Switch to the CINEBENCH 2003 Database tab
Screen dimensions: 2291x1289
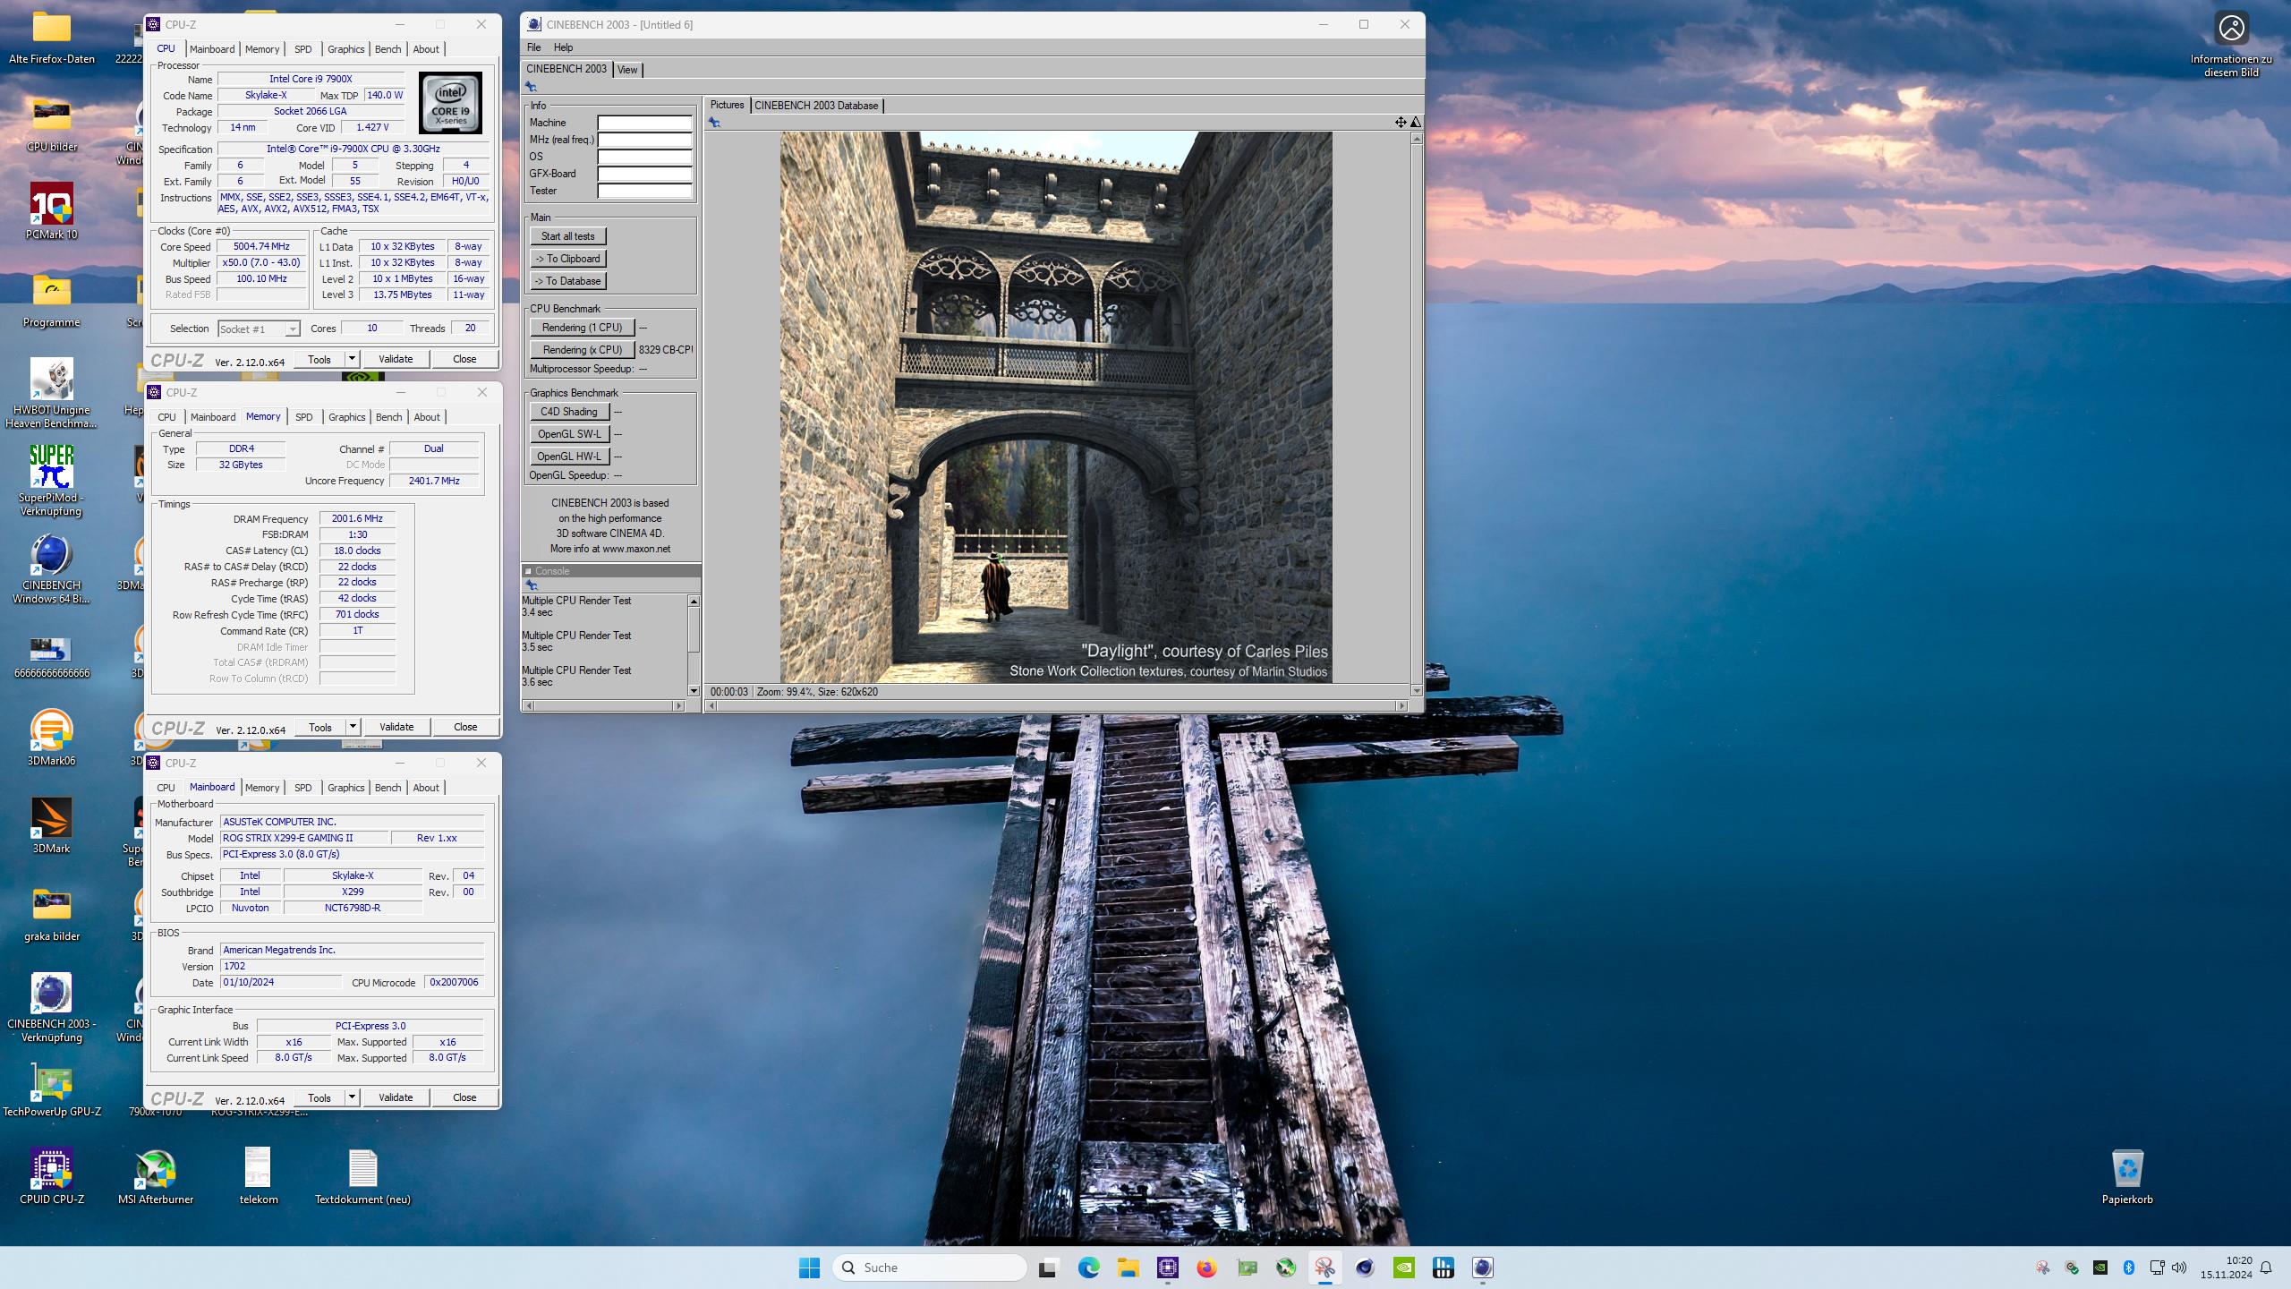point(816,106)
